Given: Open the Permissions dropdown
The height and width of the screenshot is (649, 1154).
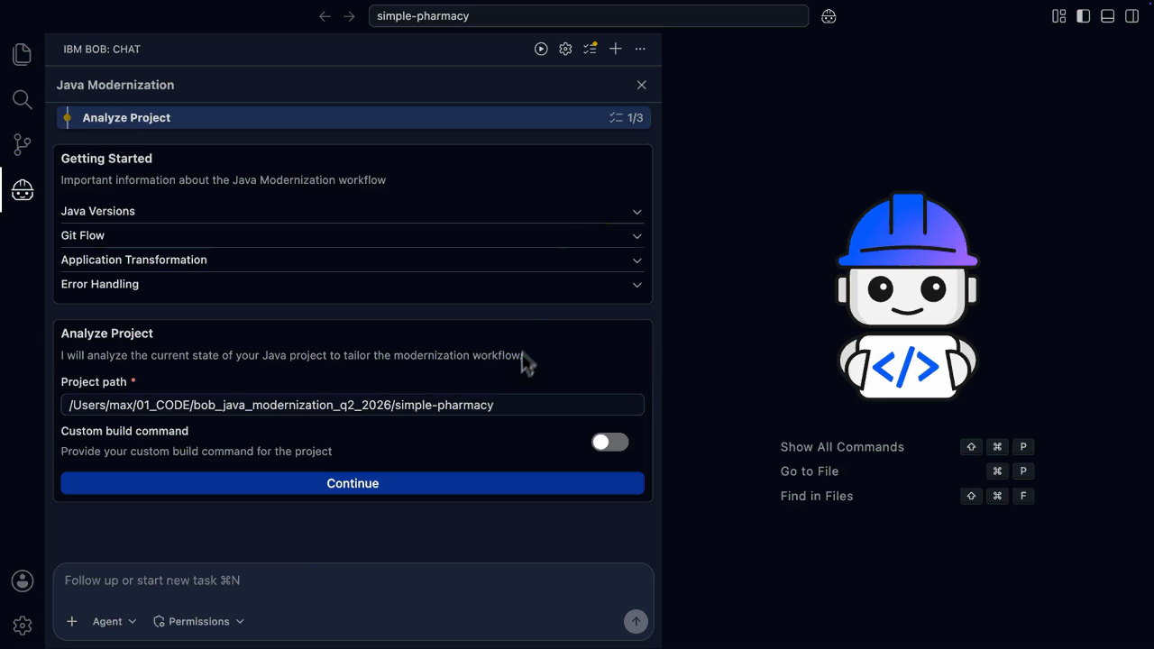Looking at the screenshot, I should (199, 621).
